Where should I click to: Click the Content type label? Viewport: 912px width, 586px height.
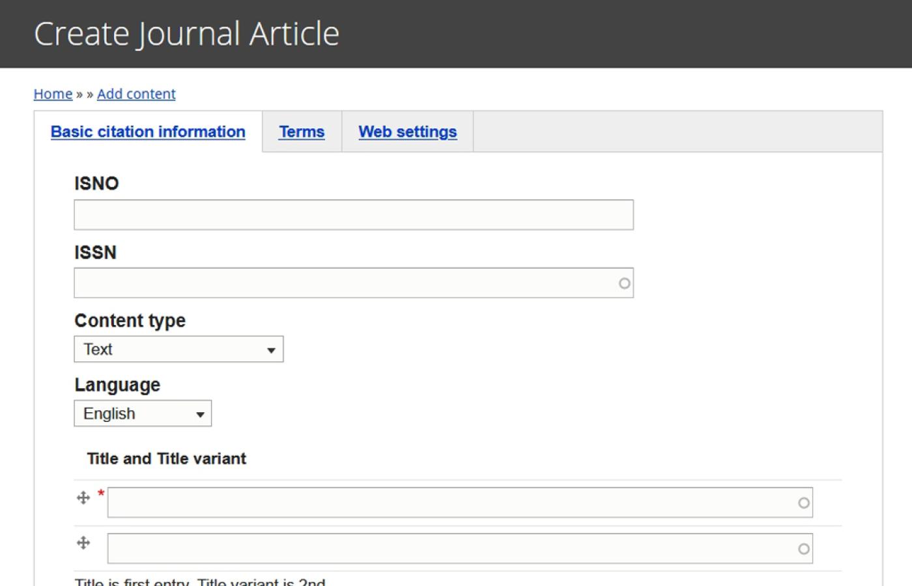(x=130, y=321)
